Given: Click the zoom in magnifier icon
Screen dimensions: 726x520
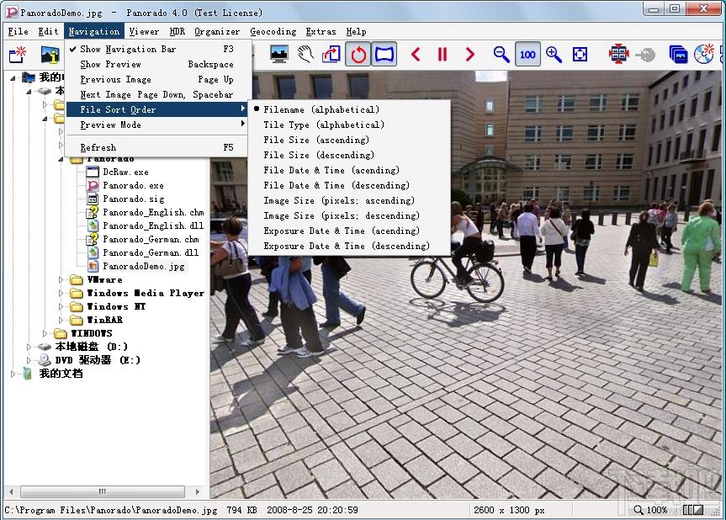Looking at the screenshot, I should (554, 55).
